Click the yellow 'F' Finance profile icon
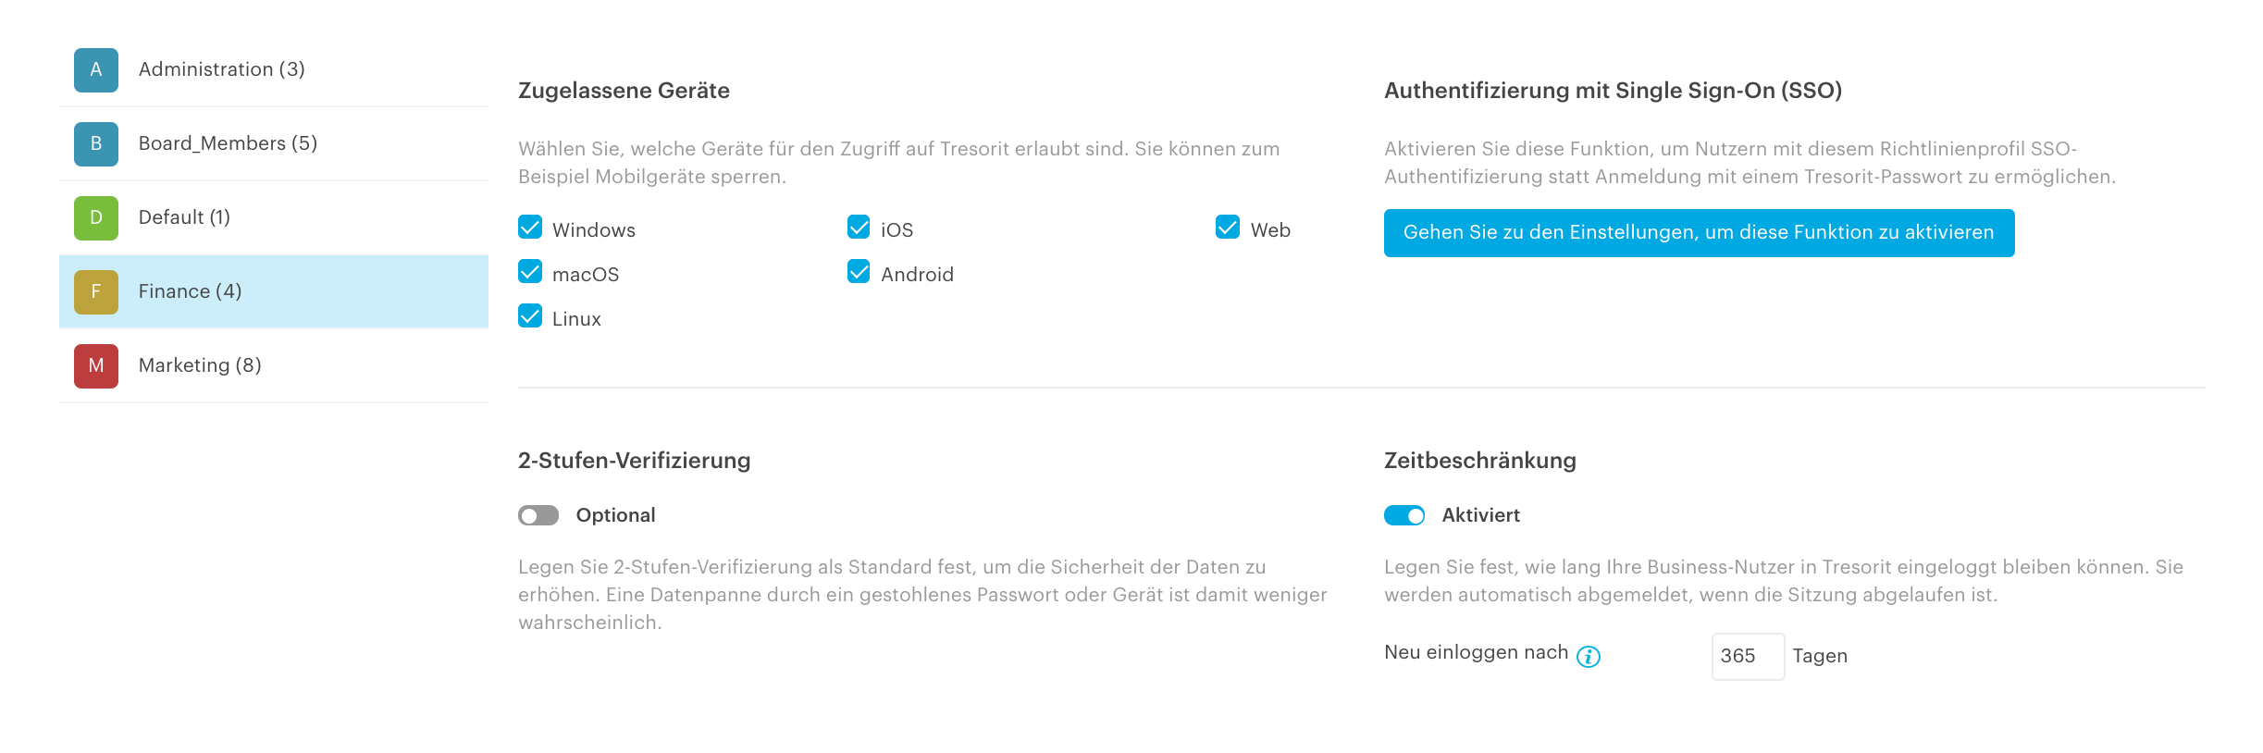The height and width of the screenshot is (753, 2263). click(x=96, y=292)
